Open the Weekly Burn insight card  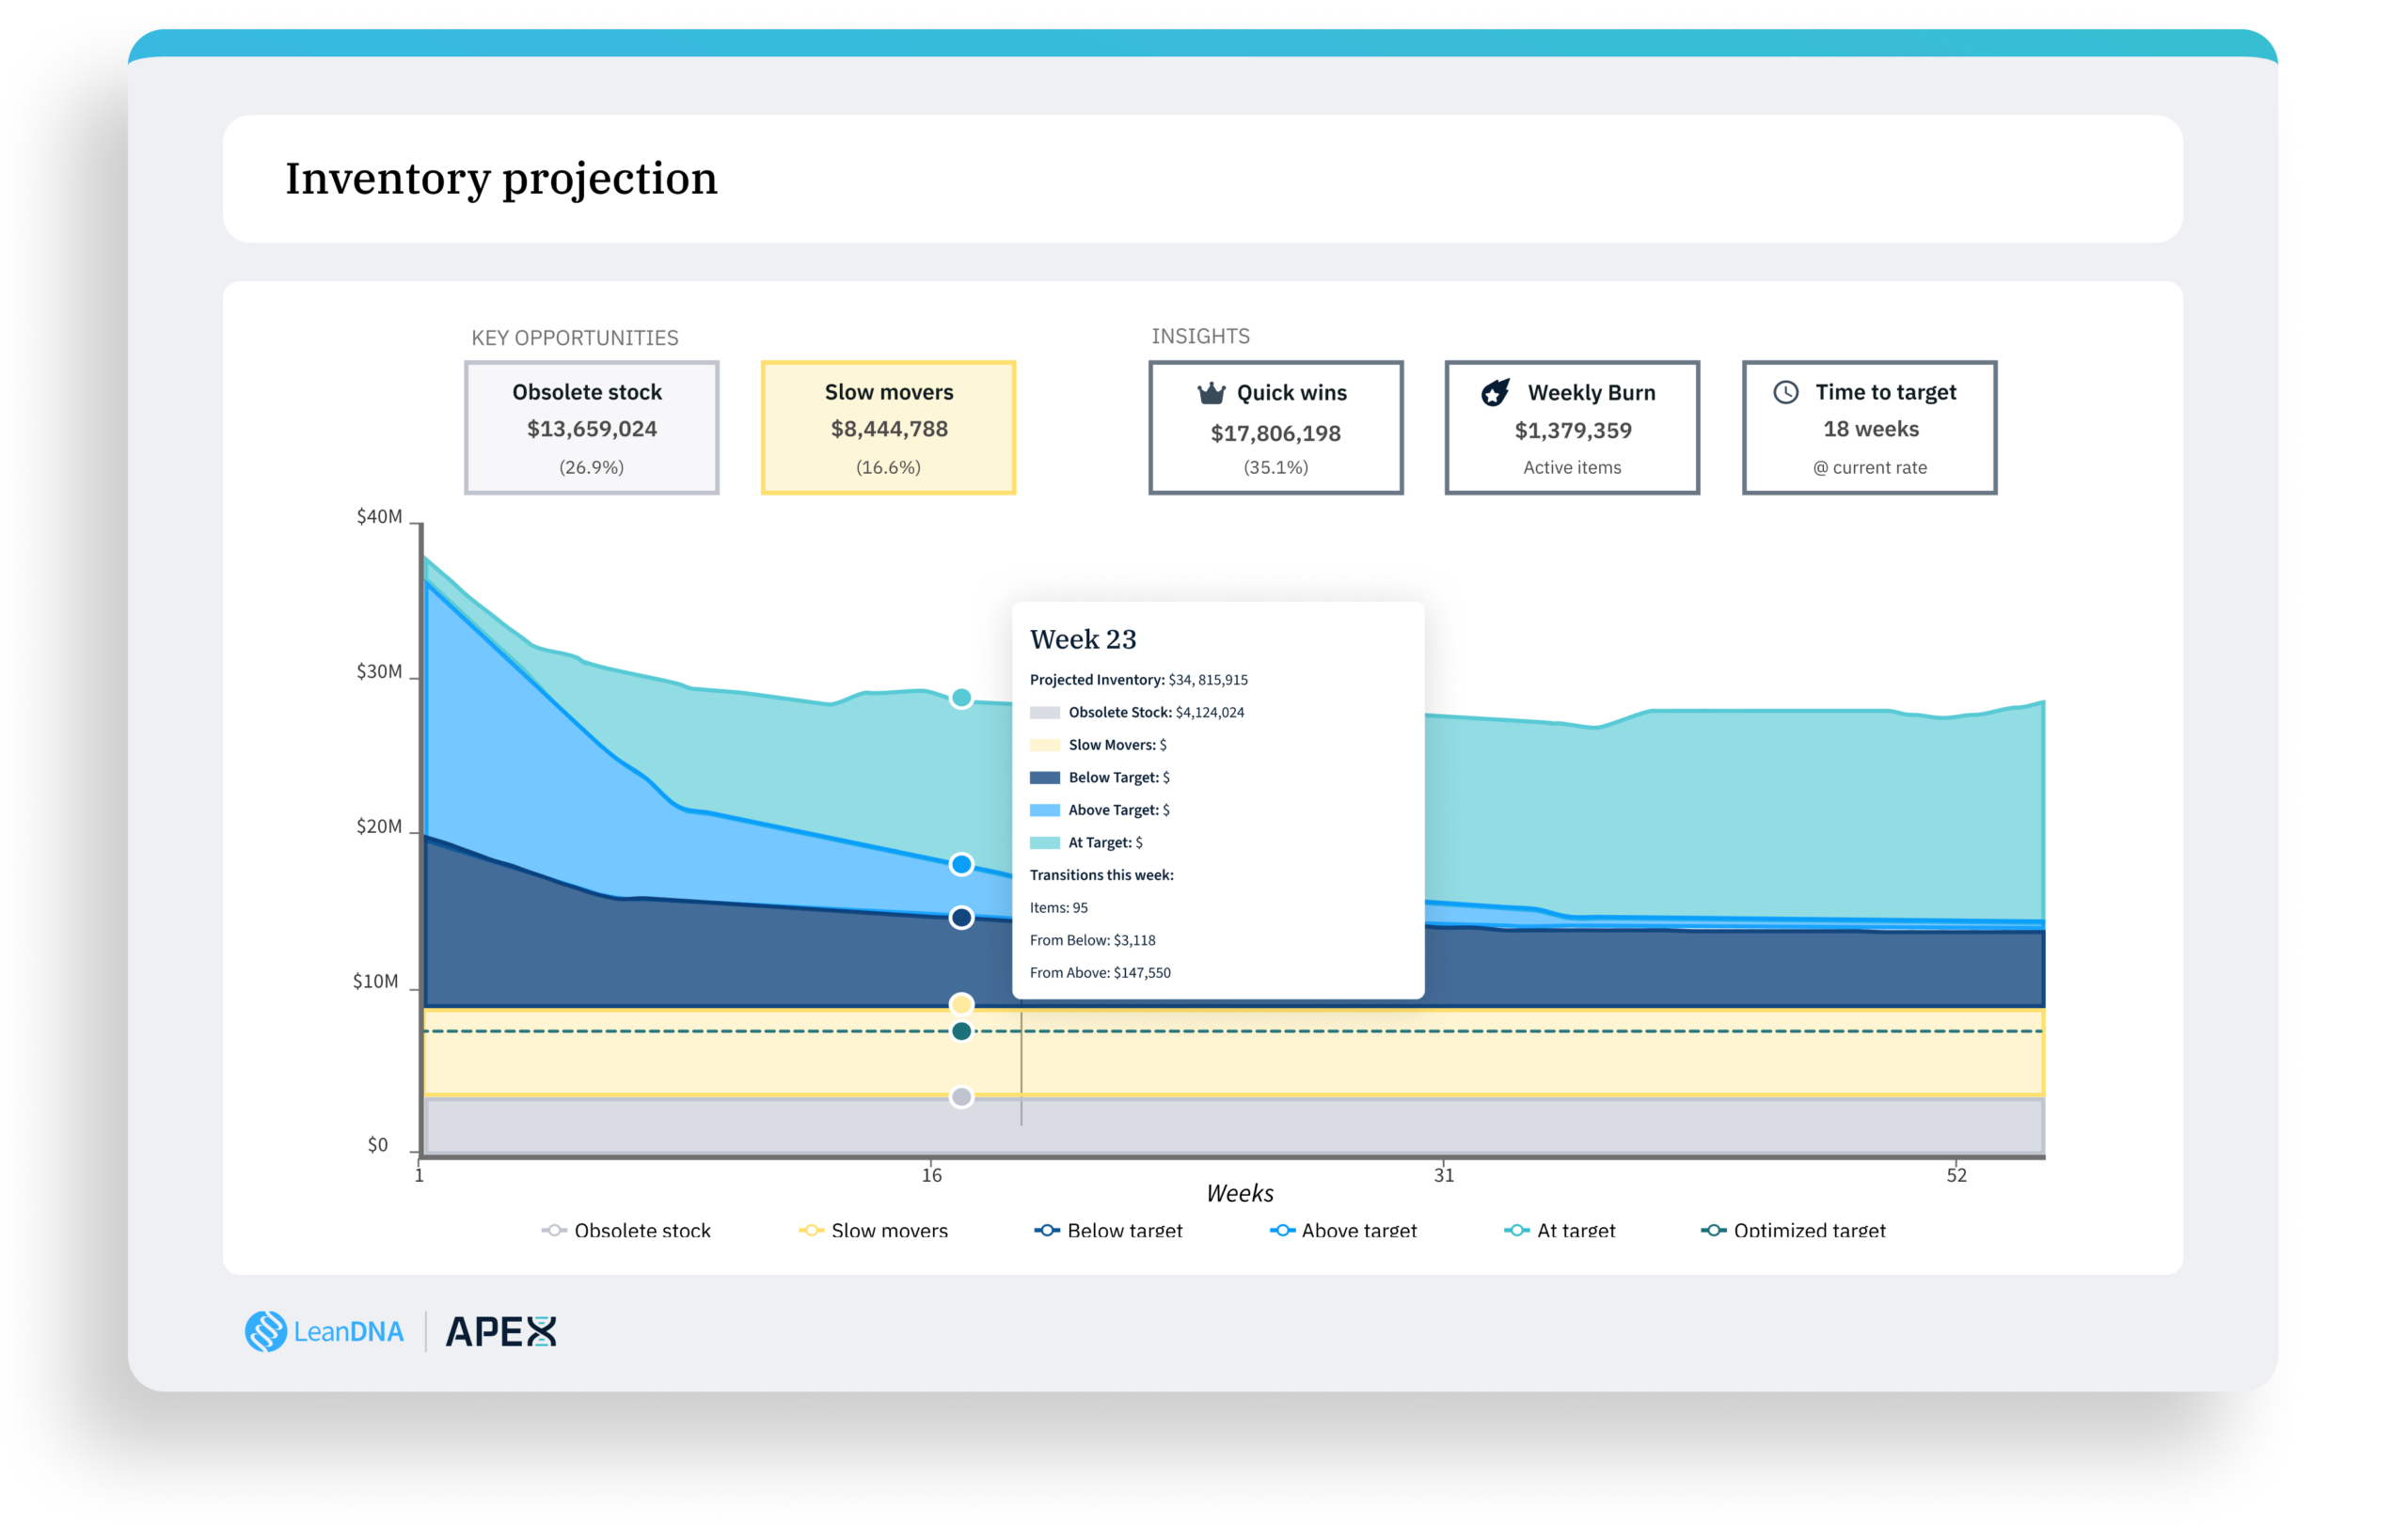pos(1572,428)
